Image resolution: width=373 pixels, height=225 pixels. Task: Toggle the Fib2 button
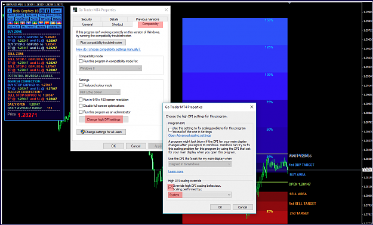tap(19, 19)
